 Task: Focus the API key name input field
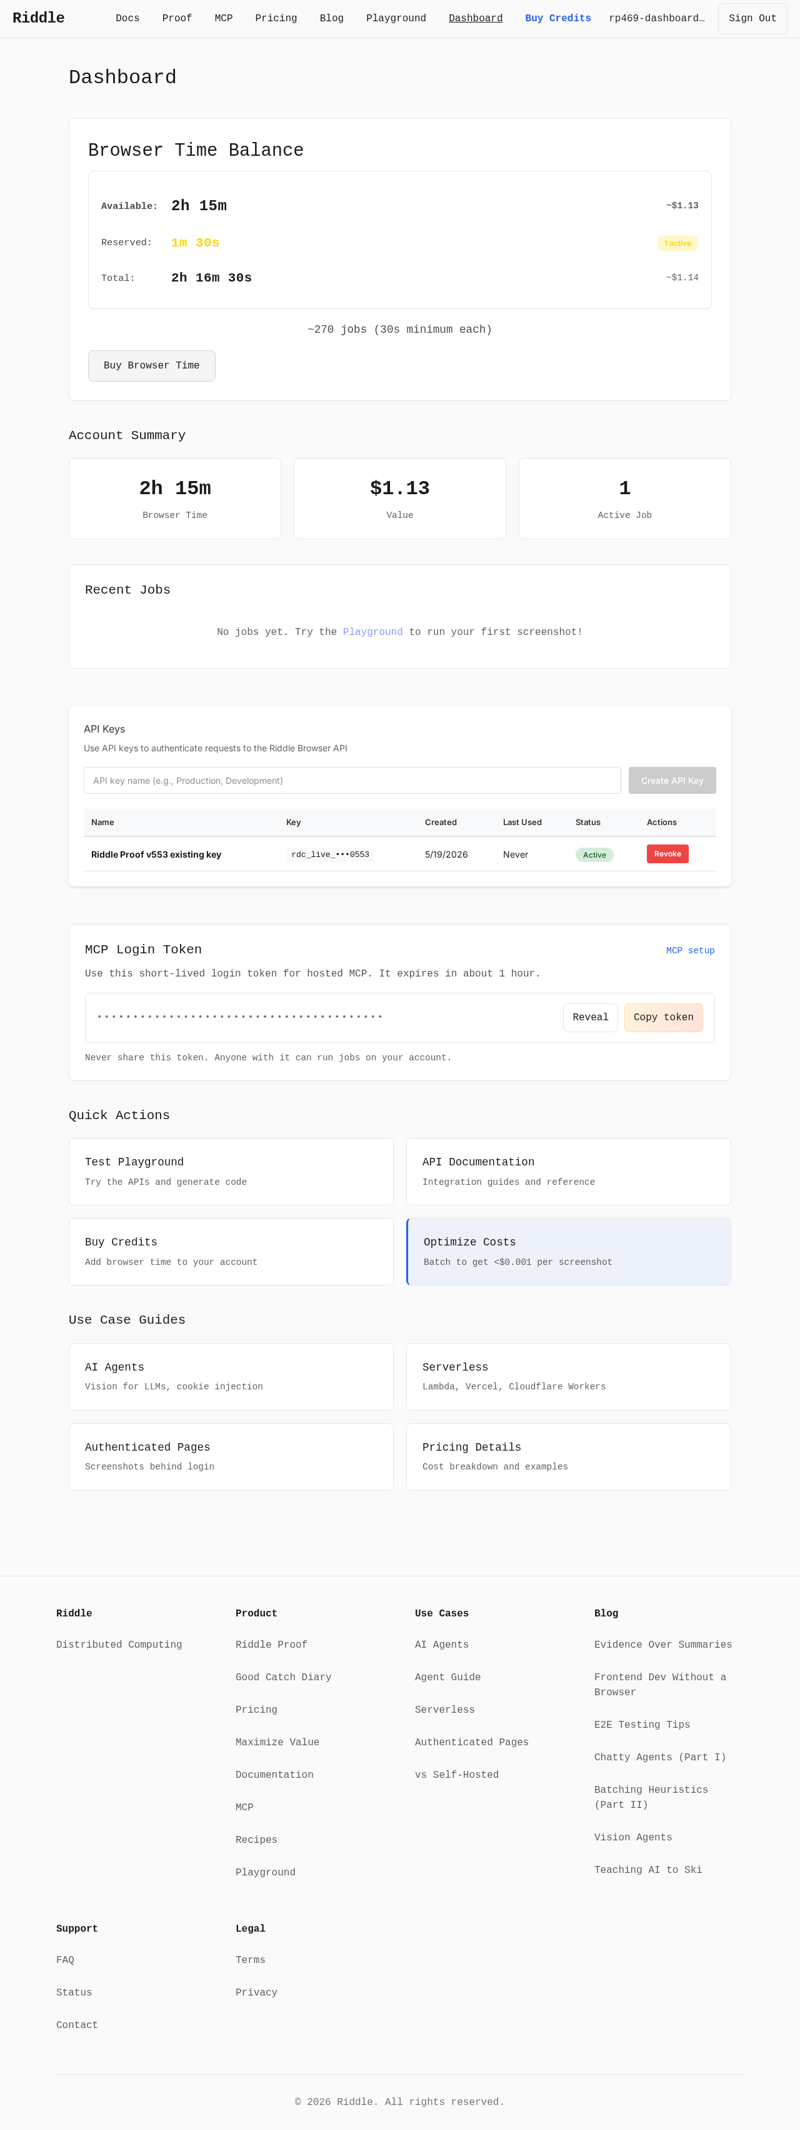pyautogui.click(x=352, y=781)
